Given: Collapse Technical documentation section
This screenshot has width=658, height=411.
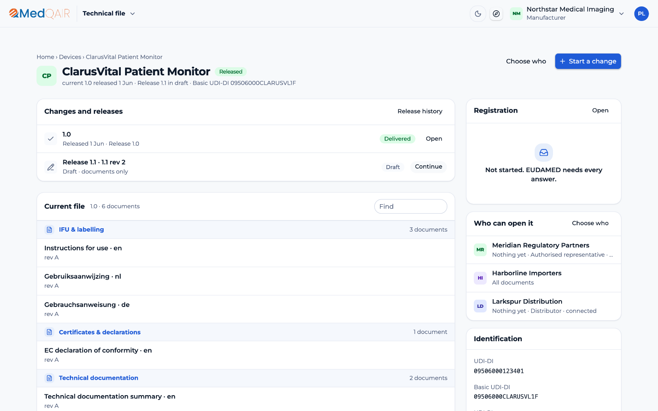Looking at the screenshot, I should coord(246,378).
